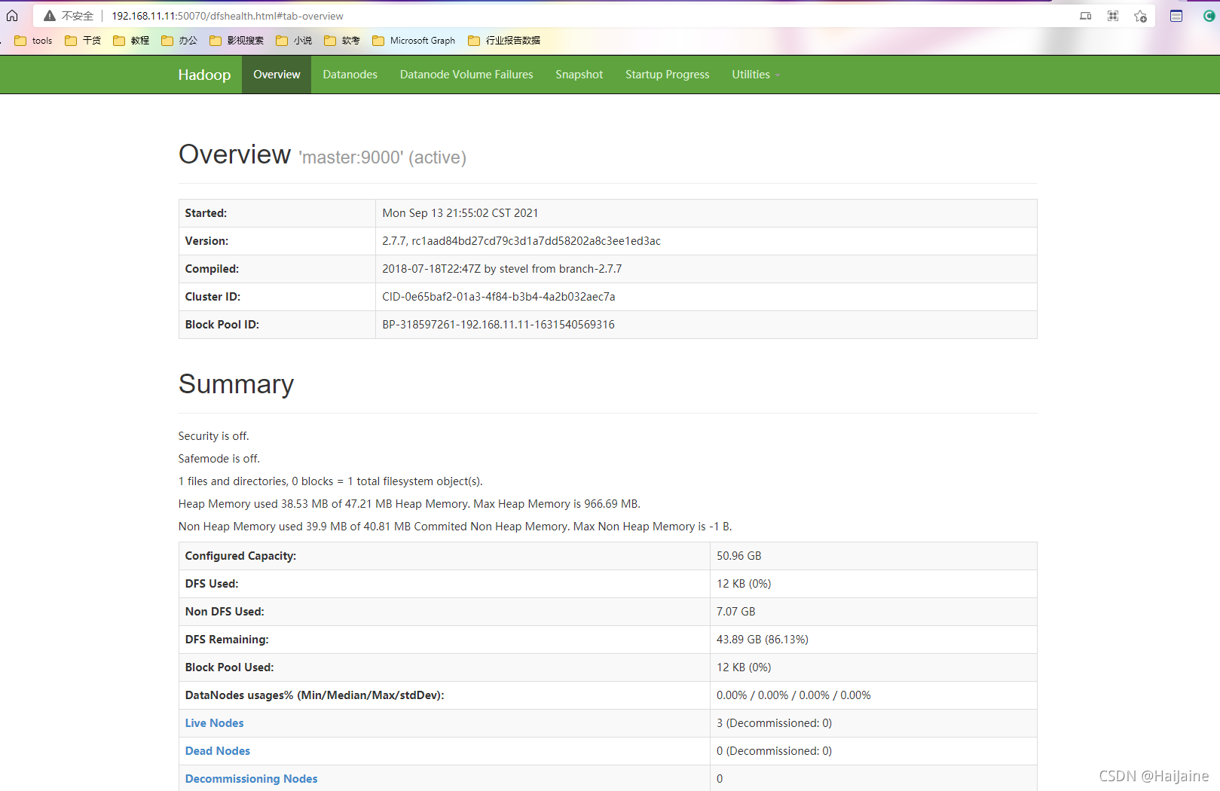Click the Summary heading
Image resolution: width=1220 pixels, height=791 pixels.
point(236,384)
